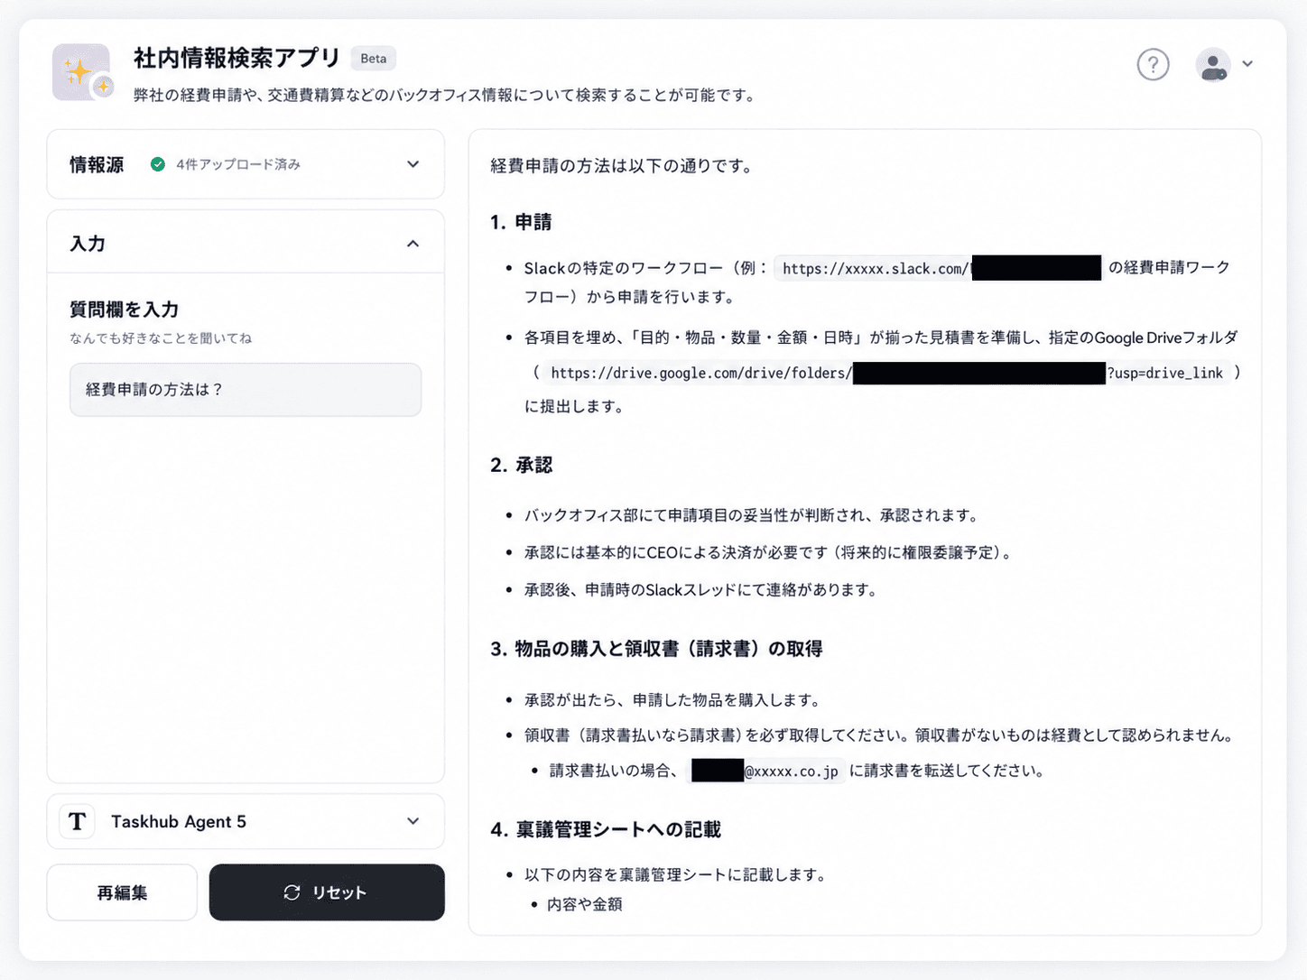Click the 質問欄を入力 label
This screenshot has height=980, width=1307.
pyautogui.click(x=125, y=310)
